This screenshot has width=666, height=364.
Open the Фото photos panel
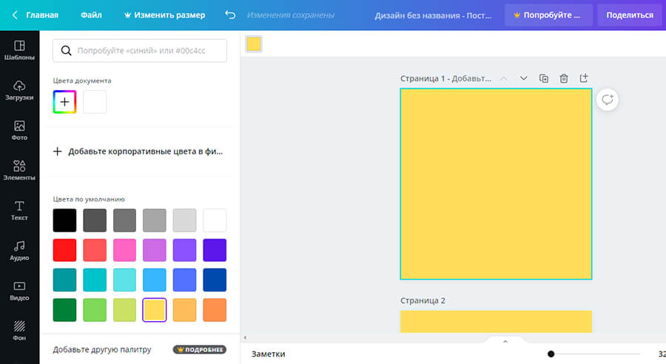19,131
